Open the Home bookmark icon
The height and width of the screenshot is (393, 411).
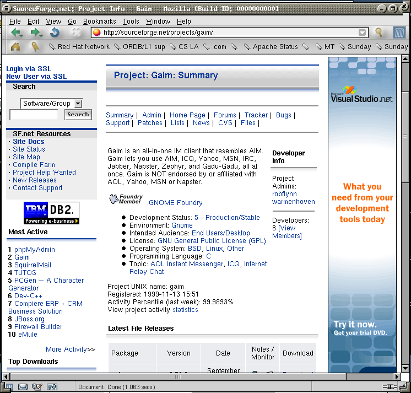[x=15, y=47]
